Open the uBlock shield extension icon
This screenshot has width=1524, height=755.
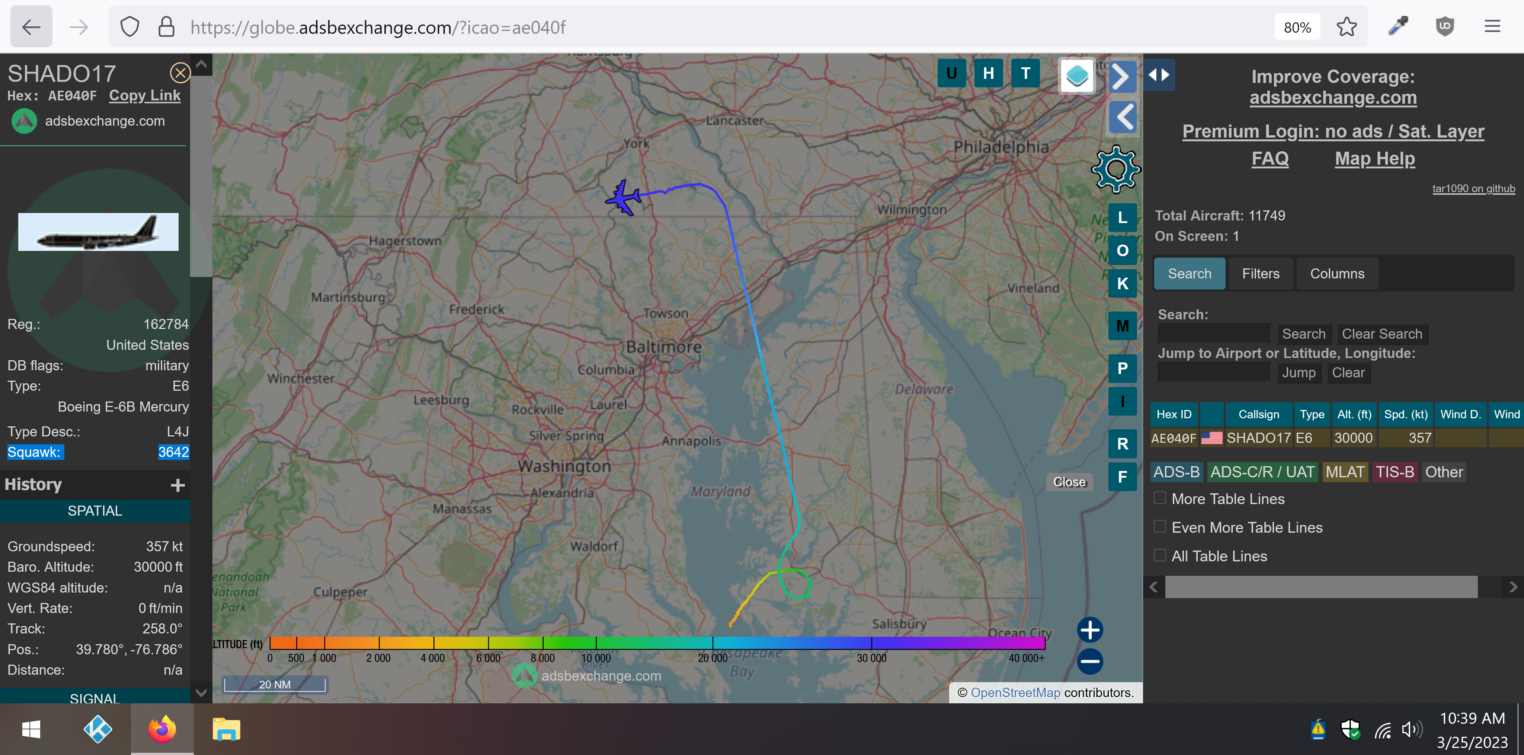click(1444, 27)
